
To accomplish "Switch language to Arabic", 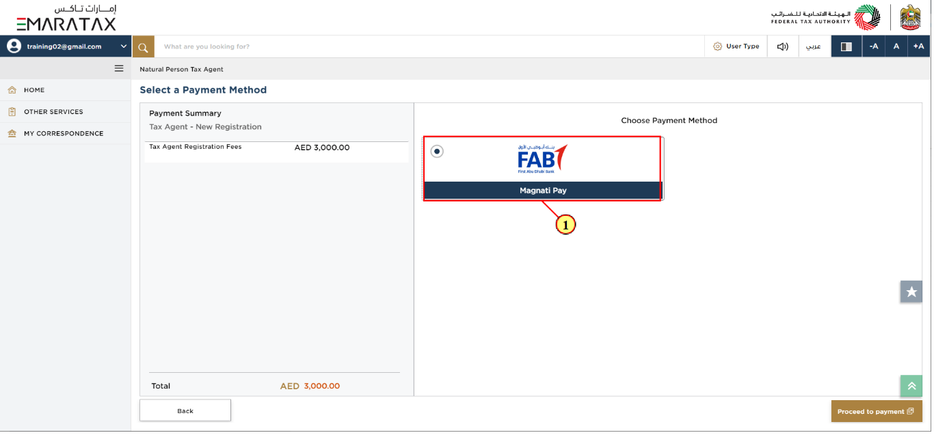I will tap(814, 46).
